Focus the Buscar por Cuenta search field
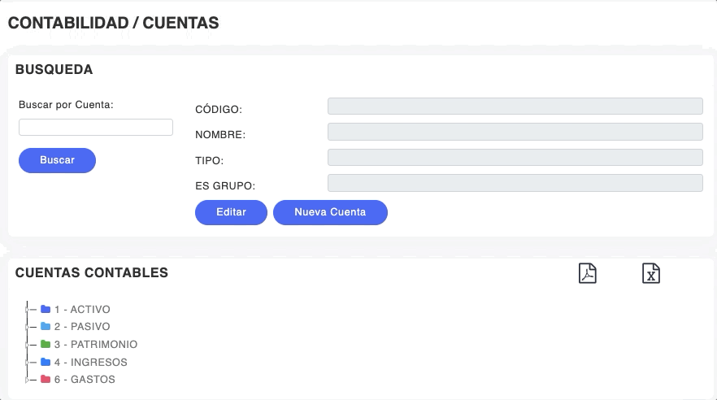This screenshot has width=717, height=400. pyautogui.click(x=96, y=127)
